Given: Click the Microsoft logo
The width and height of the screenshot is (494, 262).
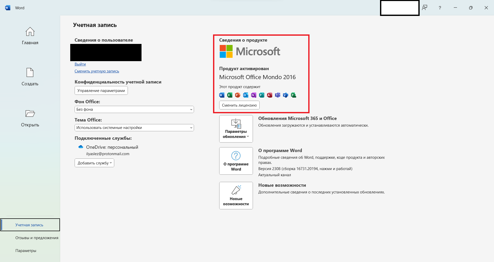Looking at the screenshot, I should [x=250, y=51].
